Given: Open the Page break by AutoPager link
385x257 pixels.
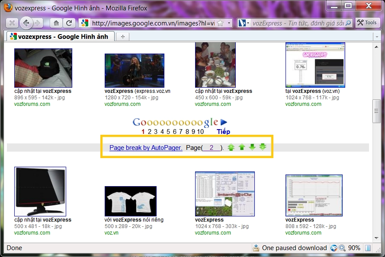Looking at the screenshot, I should [x=146, y=148].
